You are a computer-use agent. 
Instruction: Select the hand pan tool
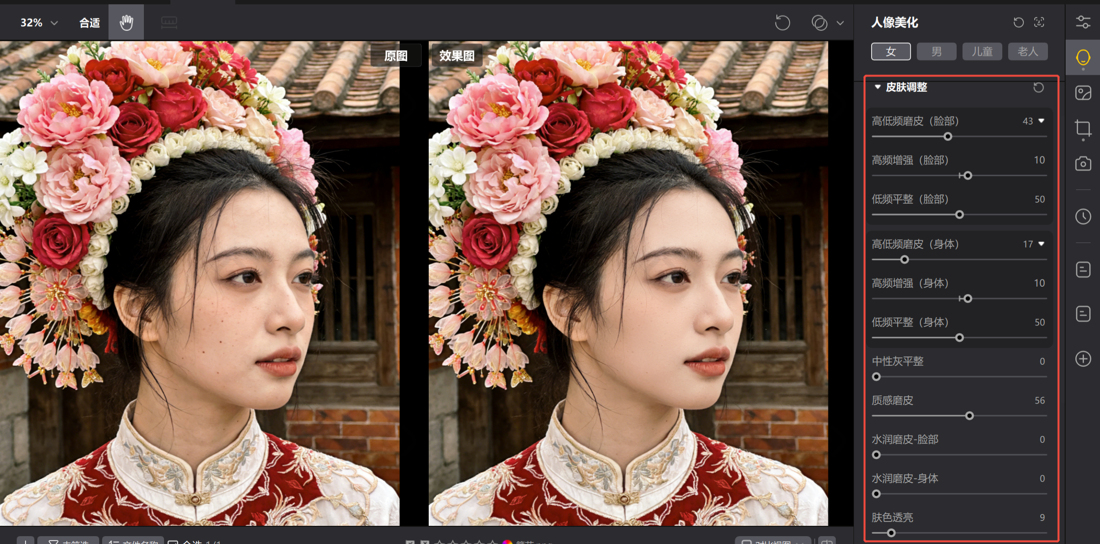[126, 23]
